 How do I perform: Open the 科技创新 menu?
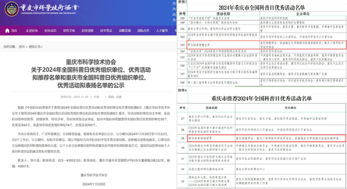[88, 31]
